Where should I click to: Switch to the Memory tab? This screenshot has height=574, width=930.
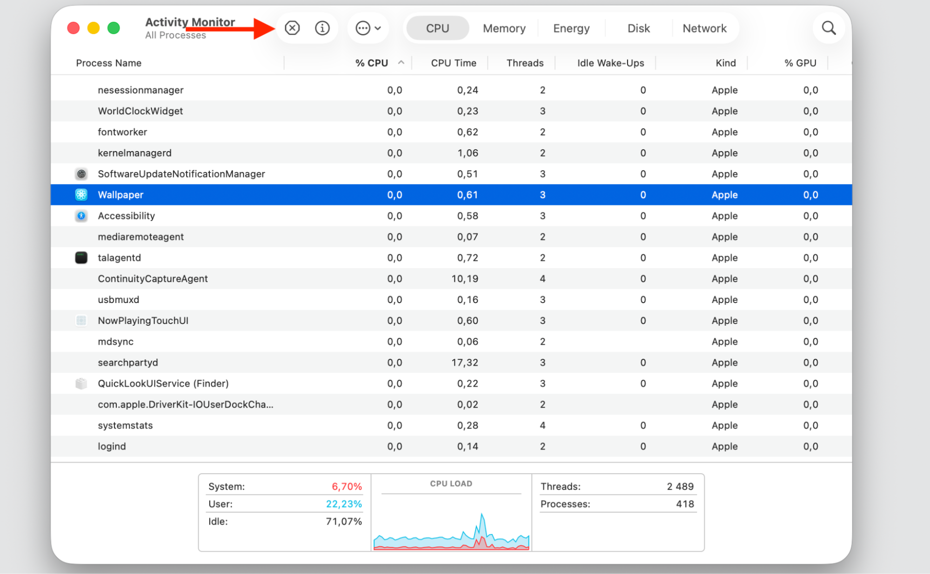tap(504, 28)
